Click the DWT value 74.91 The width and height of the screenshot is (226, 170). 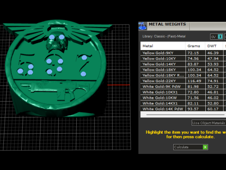click(x=213, y=81)
